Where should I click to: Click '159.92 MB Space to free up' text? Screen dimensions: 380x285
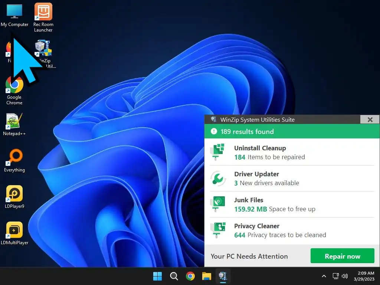pos(275,209)
